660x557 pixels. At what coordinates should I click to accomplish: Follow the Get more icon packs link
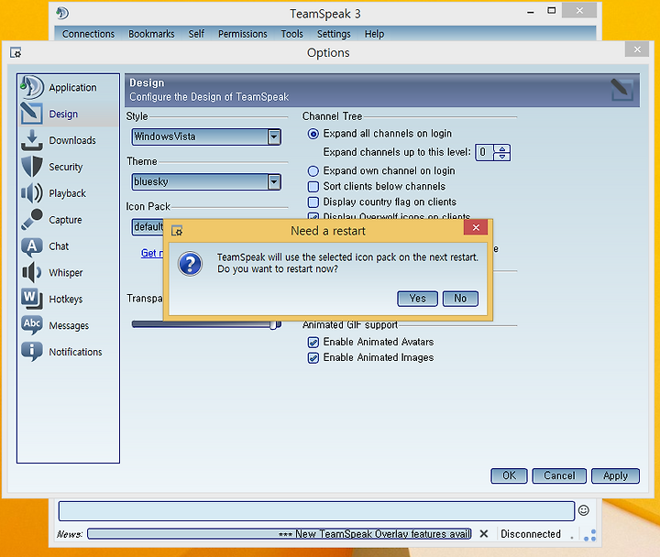click(152, 253)
